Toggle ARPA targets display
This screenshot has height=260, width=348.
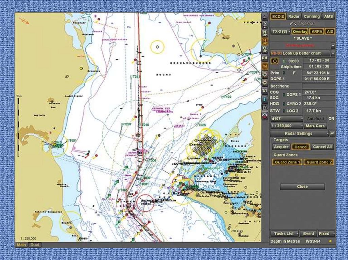tap(317, 32)
